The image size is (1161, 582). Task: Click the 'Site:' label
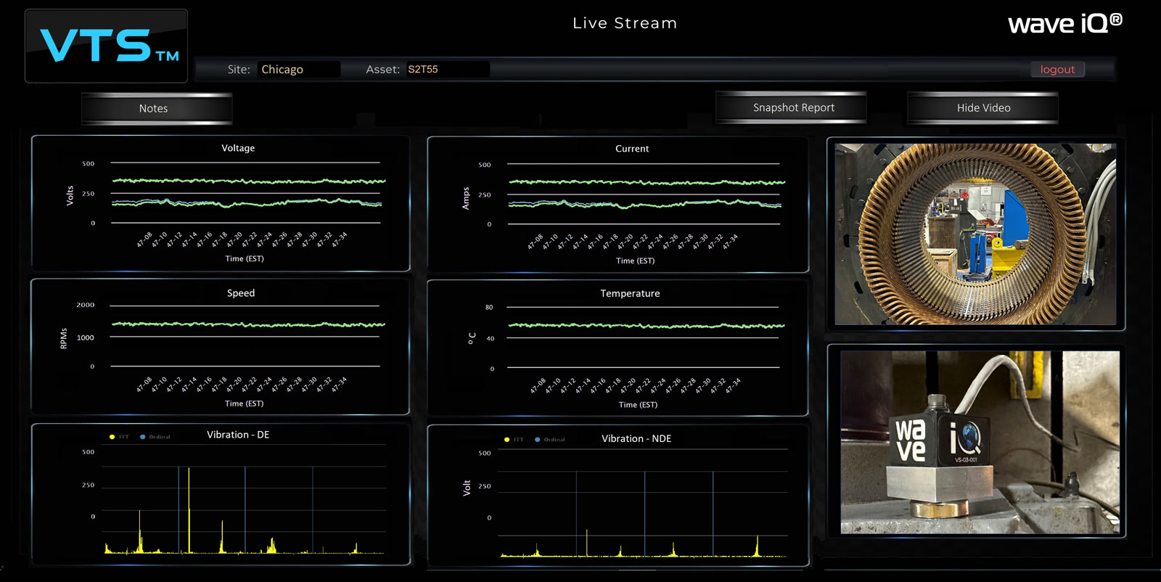(x=239, y=70)
